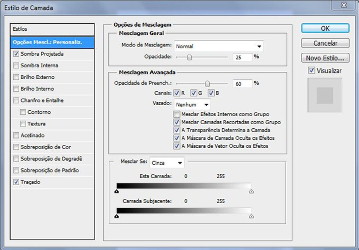Open the Novo Estilo dialog
Image resolution: width=359 pixels, height=250 pixels.
tap(325, 58)
